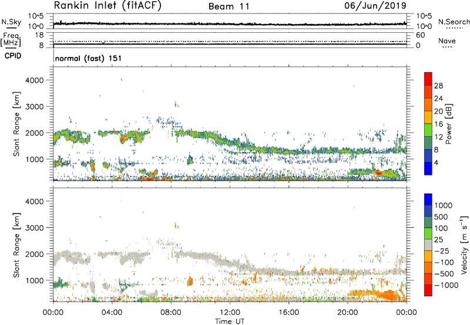Click the '4000' tick of power panel
Image resolution: width=470 pixels, height=325 pixels.
[34, 80]
